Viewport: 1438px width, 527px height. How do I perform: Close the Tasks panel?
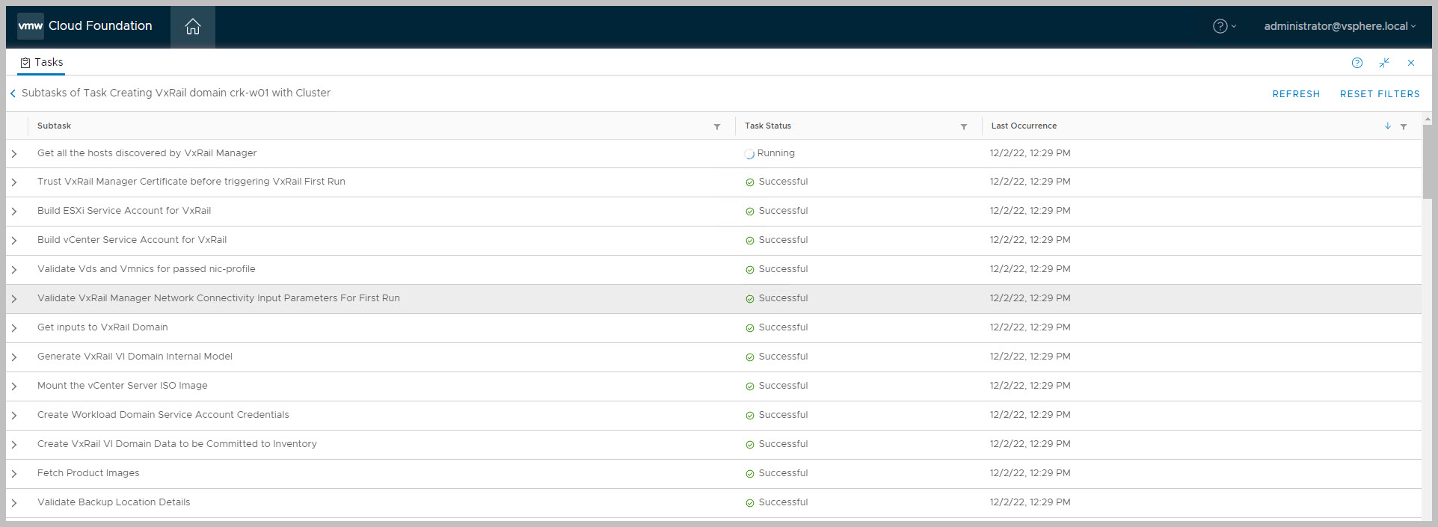point(1410,63)
